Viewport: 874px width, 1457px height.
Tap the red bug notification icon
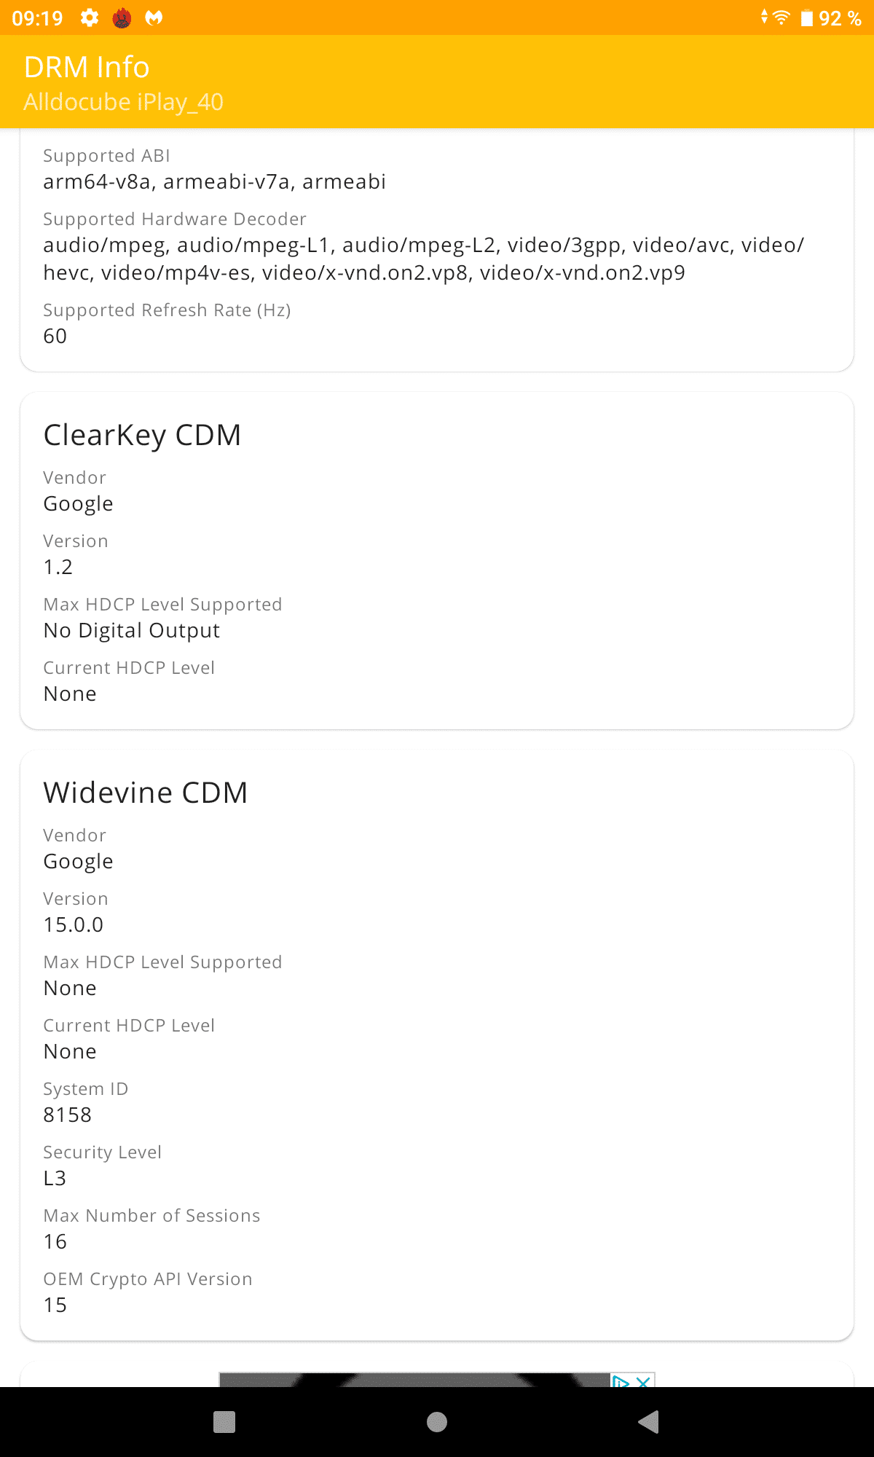coord(122,17)
